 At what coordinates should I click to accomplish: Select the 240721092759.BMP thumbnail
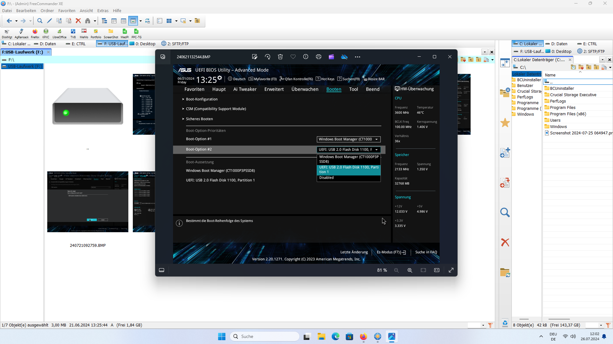point(88,202)
